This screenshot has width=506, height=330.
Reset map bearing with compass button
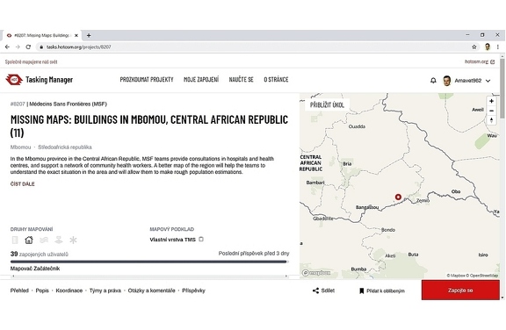click(491, 120)
